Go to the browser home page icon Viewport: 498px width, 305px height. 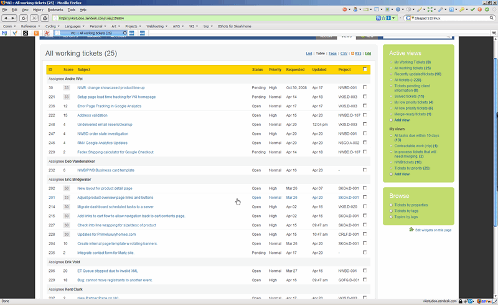(45, 18)
